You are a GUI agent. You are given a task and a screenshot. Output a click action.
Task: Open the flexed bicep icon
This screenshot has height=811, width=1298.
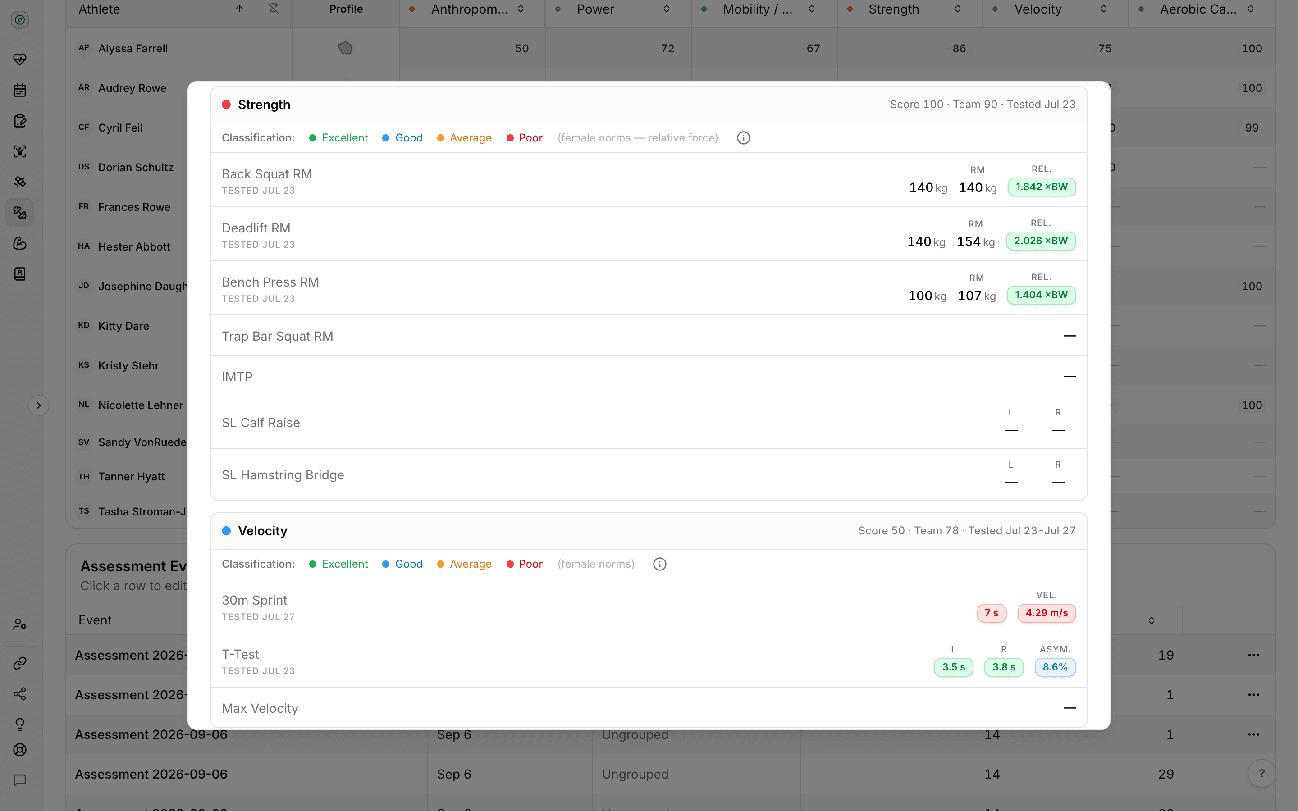point(20,243)
